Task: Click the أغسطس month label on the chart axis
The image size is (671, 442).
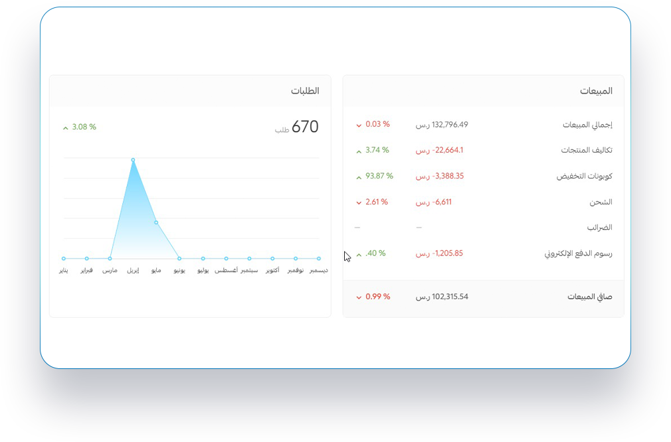Action: coord(226,271)
